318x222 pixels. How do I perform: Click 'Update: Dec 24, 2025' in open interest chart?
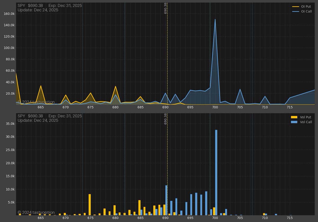tap(38, 10)
